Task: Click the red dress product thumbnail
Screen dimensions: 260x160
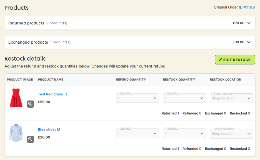Action: 16,97
